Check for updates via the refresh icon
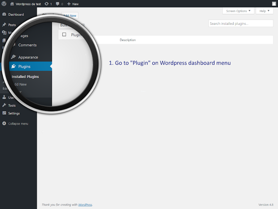The height and width of the screenshot is (209, 278). click(x=47, y=4)
